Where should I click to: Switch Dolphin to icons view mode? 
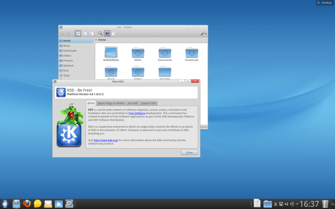(x=78, y=33)
